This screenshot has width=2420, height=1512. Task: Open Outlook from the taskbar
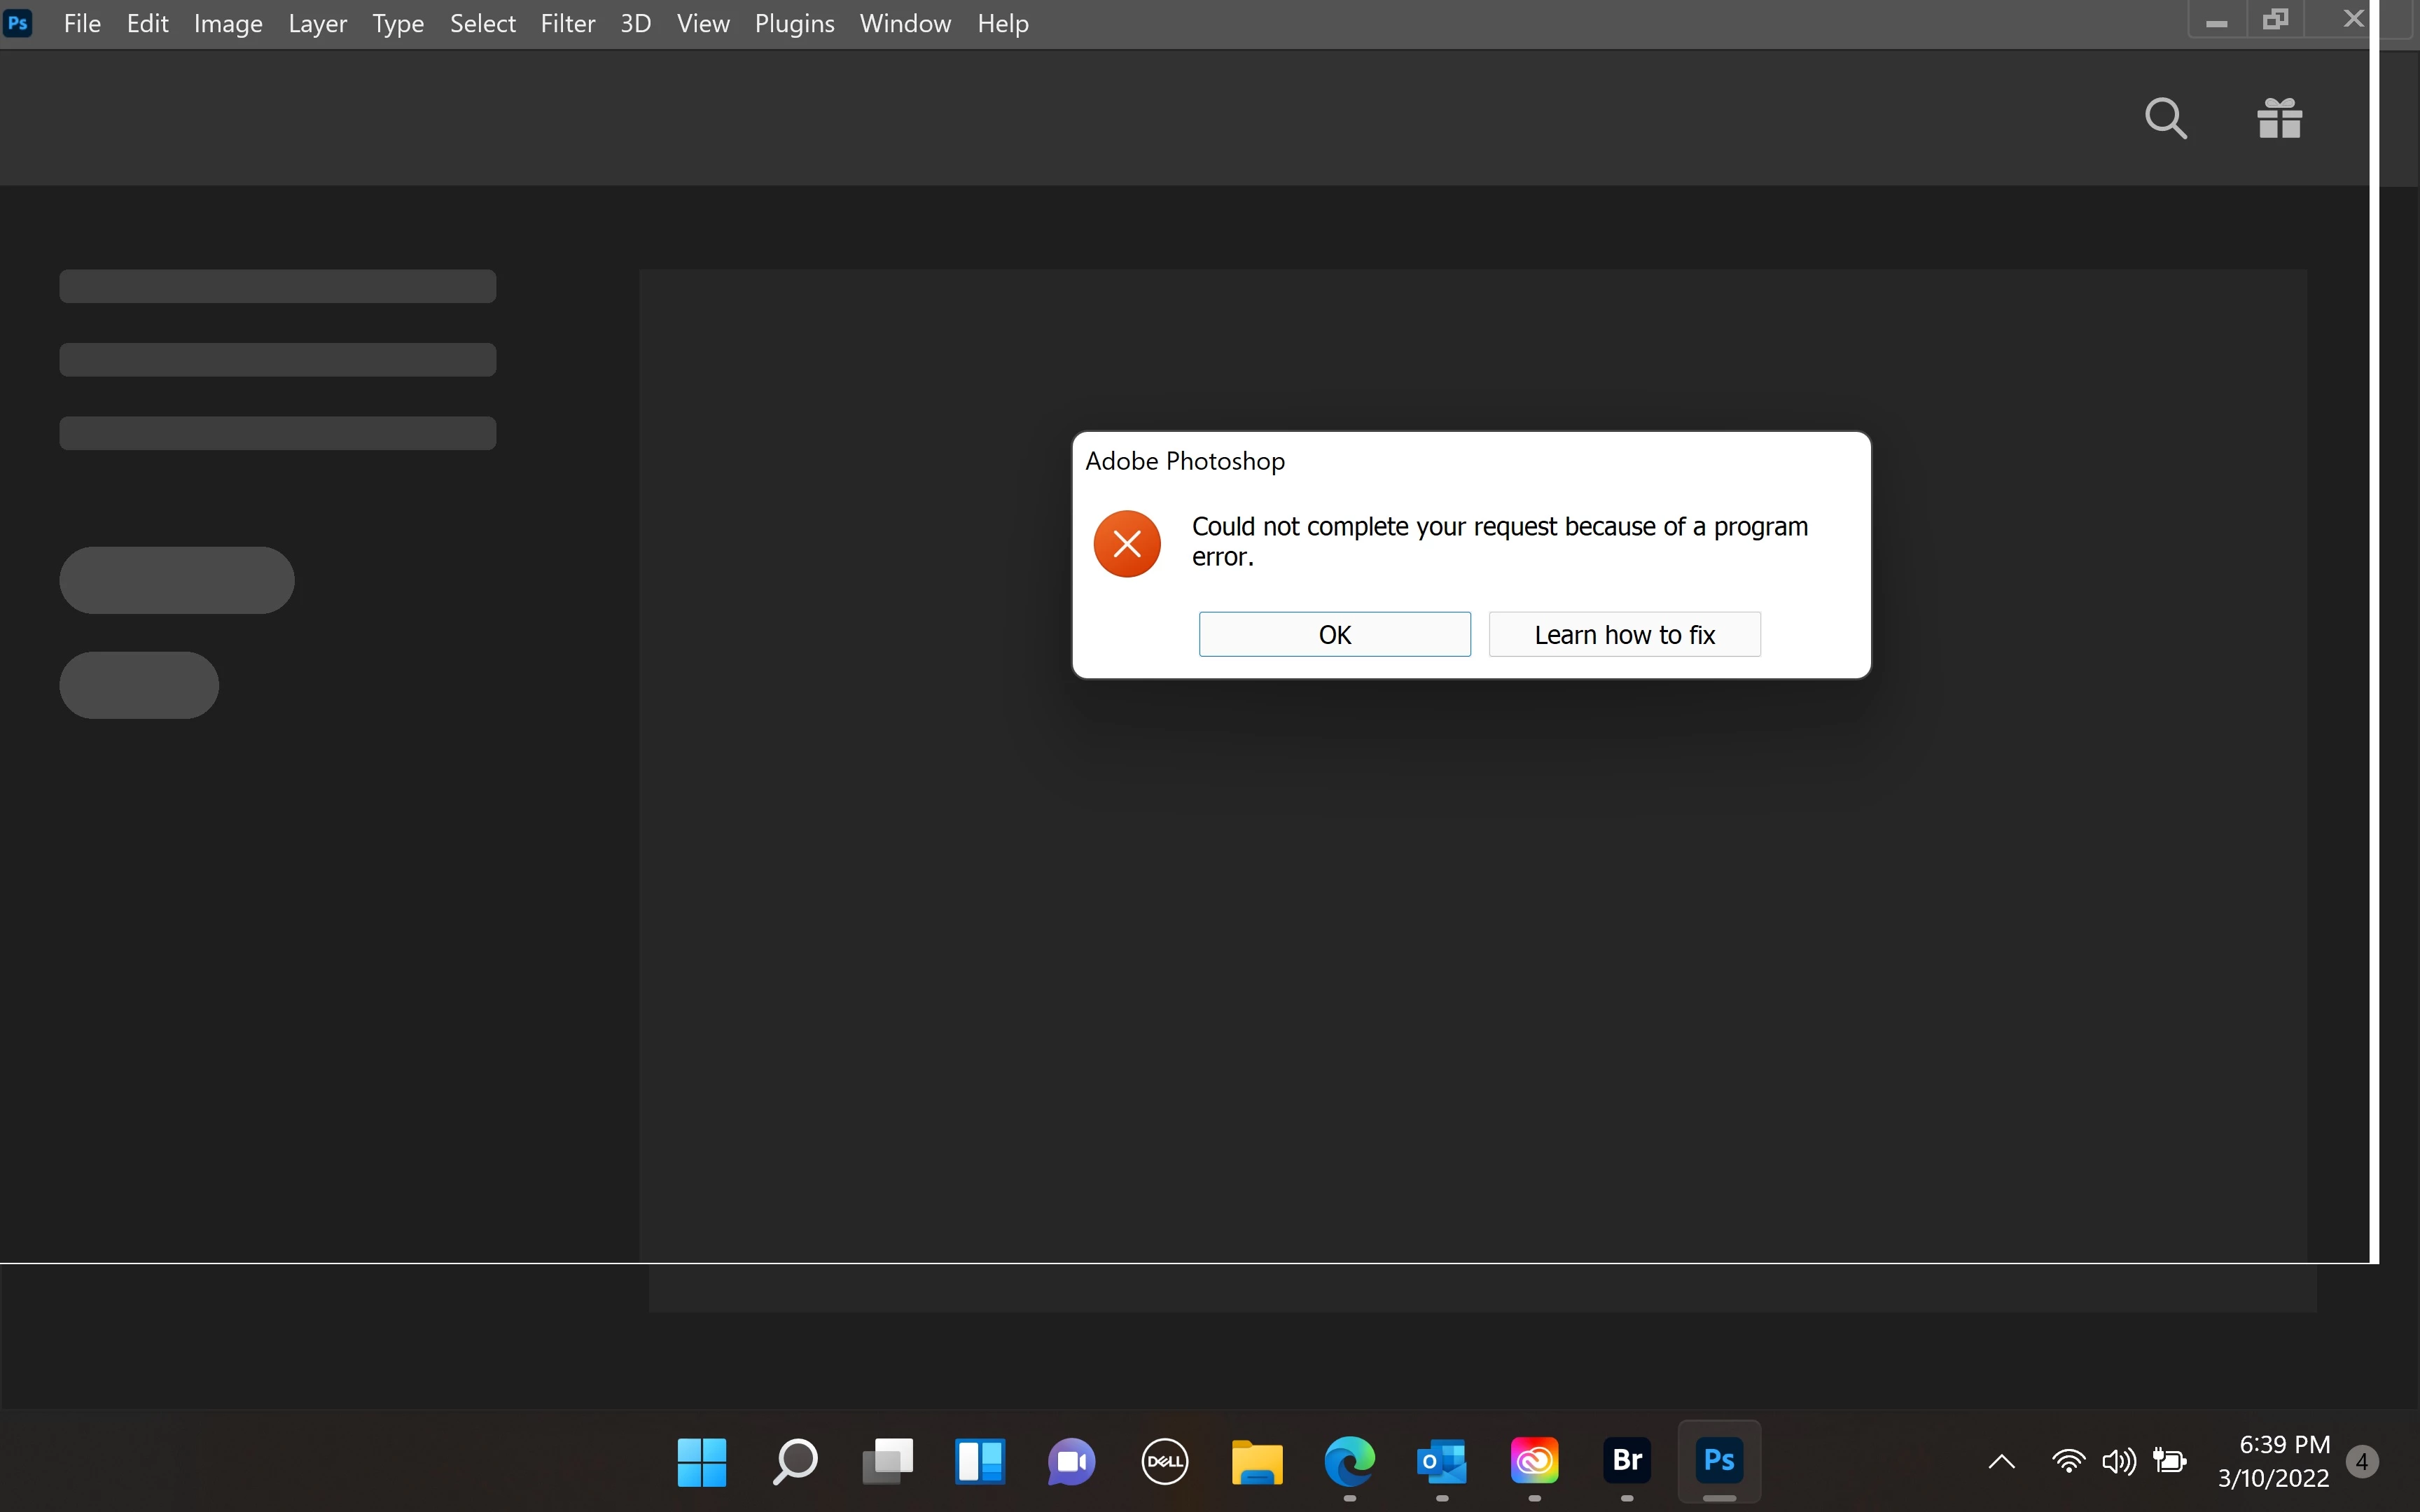tap(1442, 1461)
